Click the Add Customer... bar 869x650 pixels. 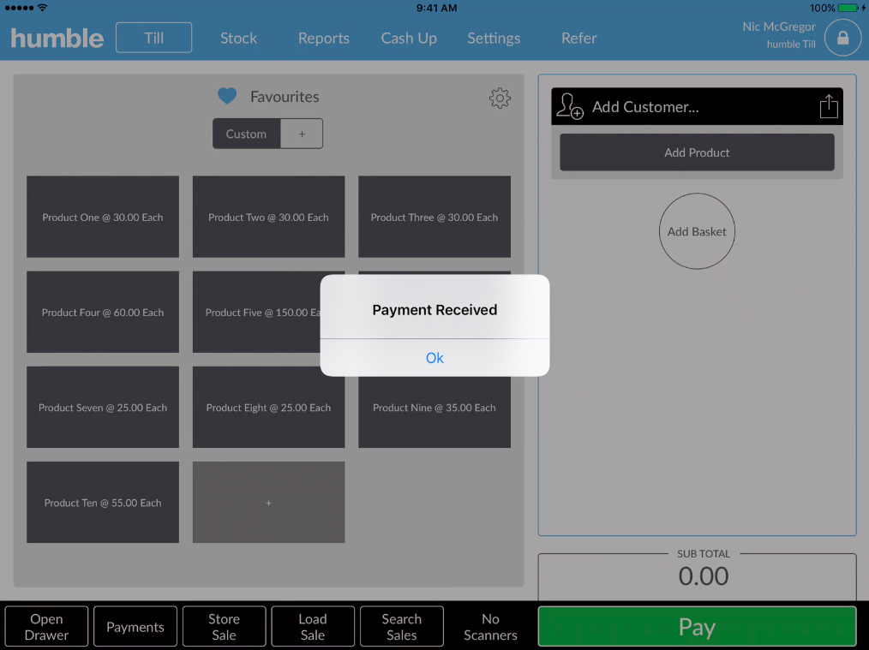pos(697,106)
